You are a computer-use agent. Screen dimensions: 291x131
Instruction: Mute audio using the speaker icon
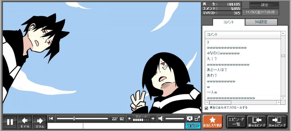(x=161, y=118)
